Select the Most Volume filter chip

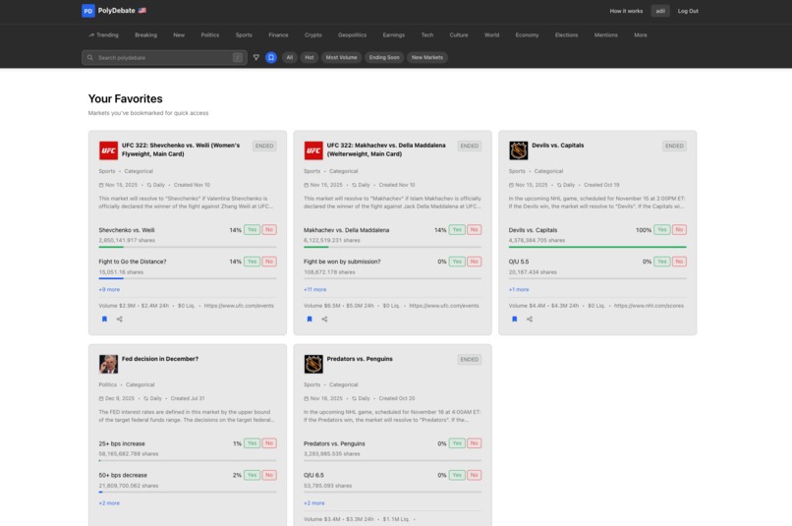point(341,58)
